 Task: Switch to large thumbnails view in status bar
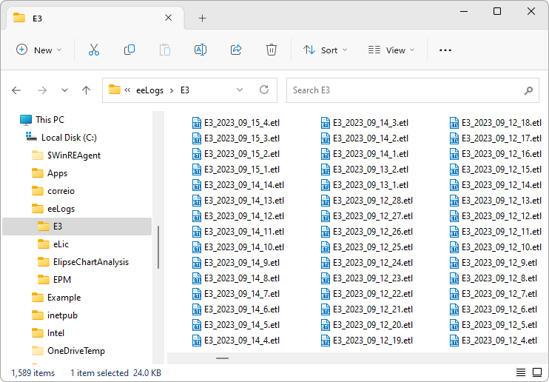click(x=537, y=372)
